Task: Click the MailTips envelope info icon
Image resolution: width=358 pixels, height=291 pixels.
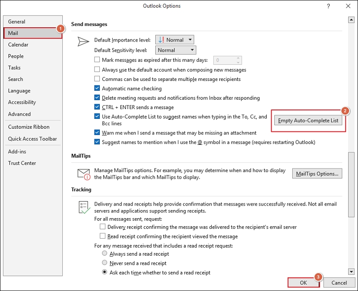Action: pos(84,174)
